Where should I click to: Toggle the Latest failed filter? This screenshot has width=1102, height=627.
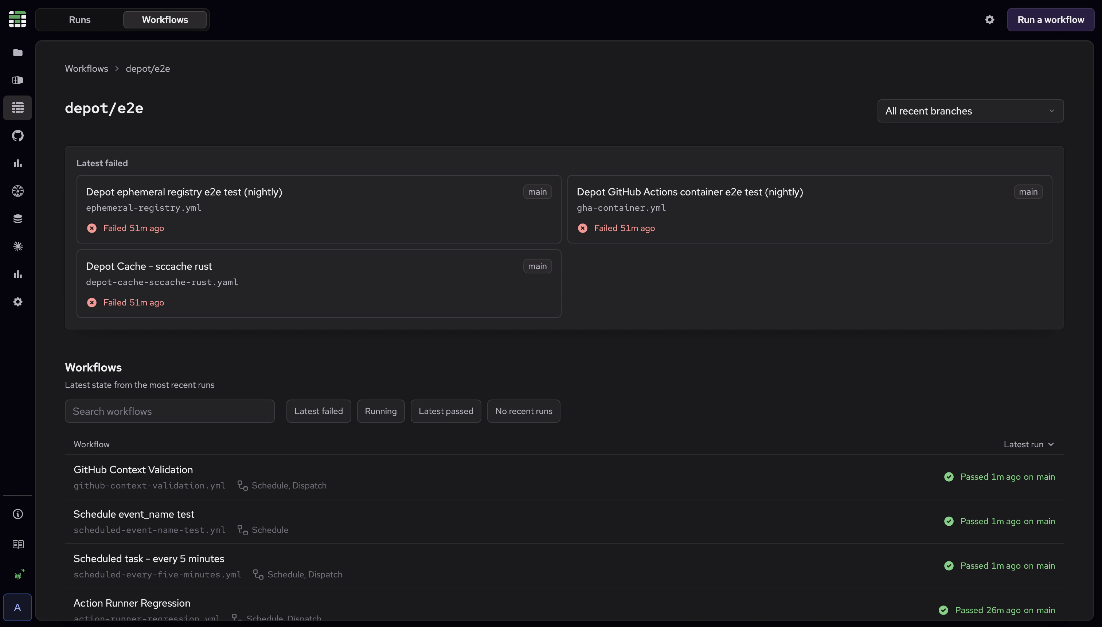(x=319, y=411)
